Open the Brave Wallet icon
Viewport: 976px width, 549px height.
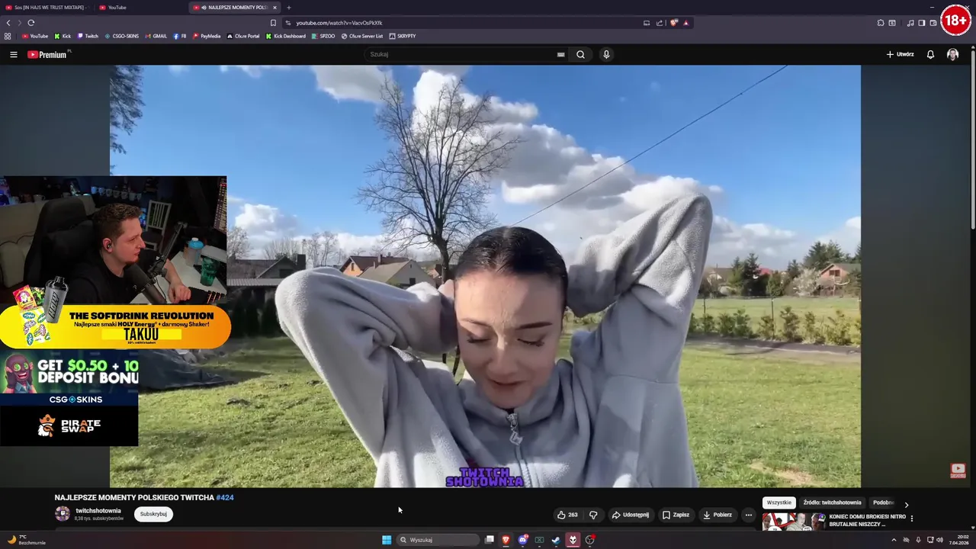click(933, 23)
